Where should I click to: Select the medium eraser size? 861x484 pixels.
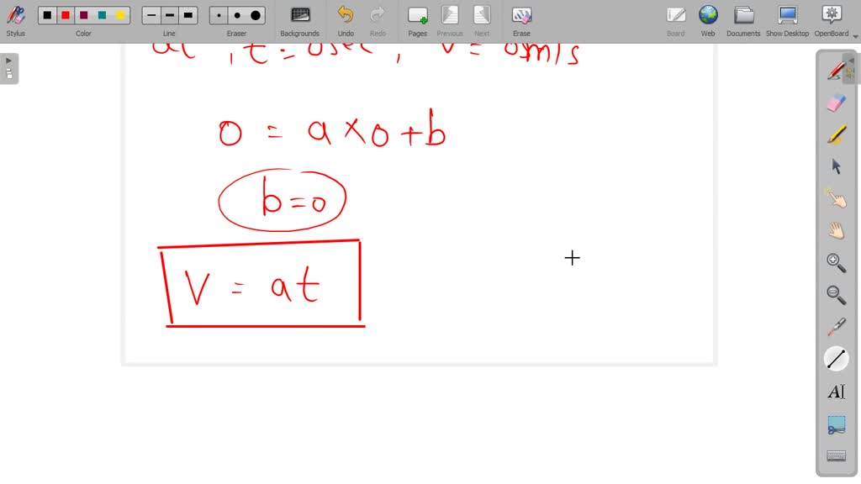tap(237, 15)
